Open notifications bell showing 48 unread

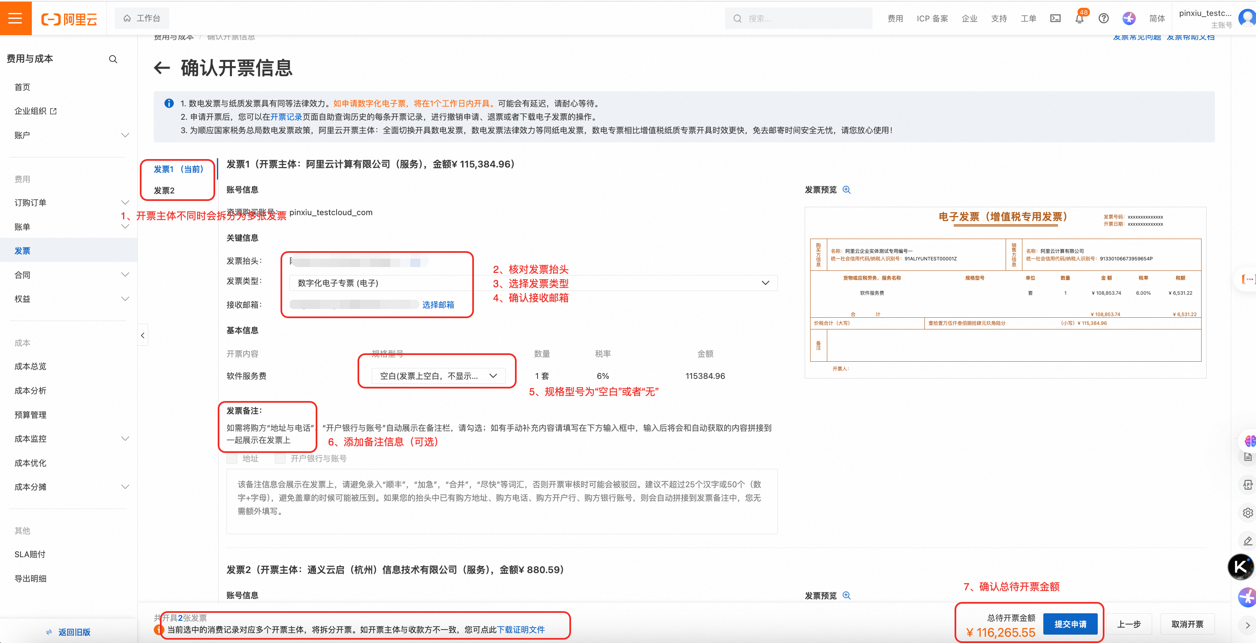pyautogui.click(x=1079, y=18)
